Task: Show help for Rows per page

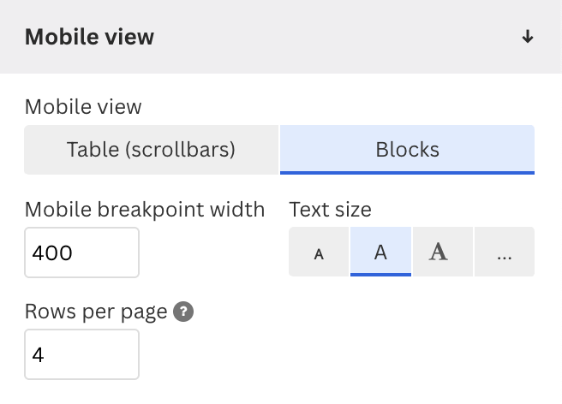Action: coord(183,312)
